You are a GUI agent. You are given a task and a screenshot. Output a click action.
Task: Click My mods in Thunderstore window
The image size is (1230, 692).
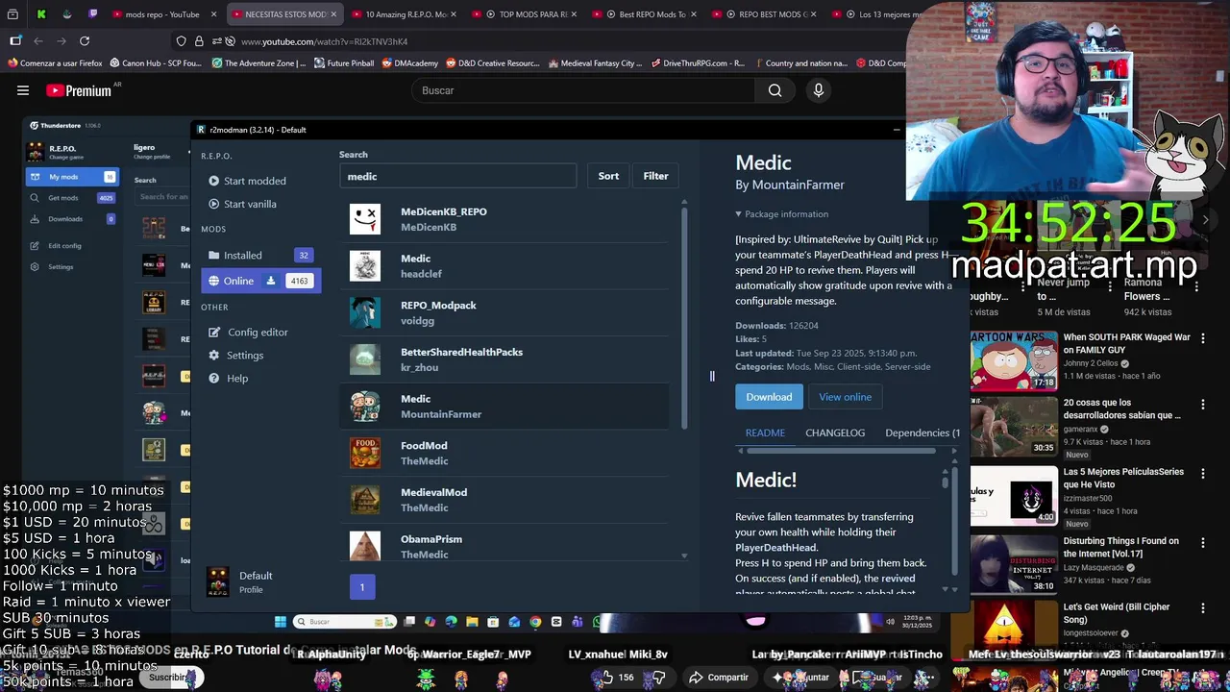click(x=71, y=177)
